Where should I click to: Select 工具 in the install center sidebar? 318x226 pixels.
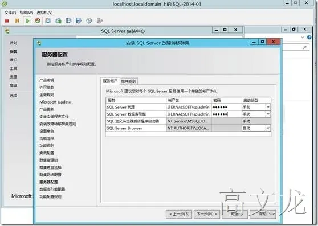coord(13,68)
